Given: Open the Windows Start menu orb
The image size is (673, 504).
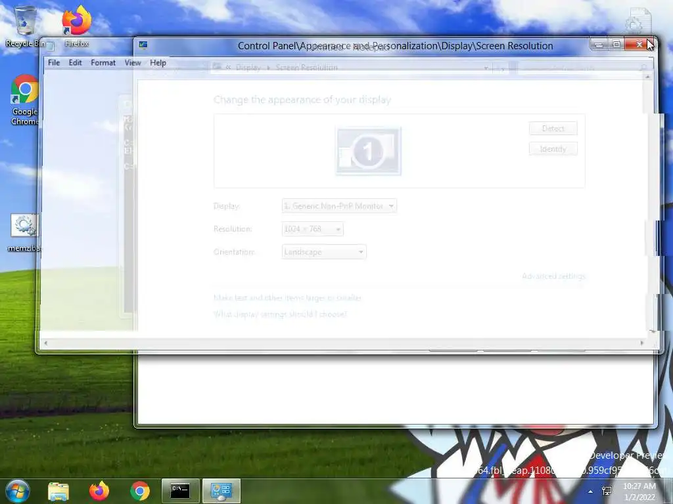Looking at the screenshot, I should (x=17, y=491).
